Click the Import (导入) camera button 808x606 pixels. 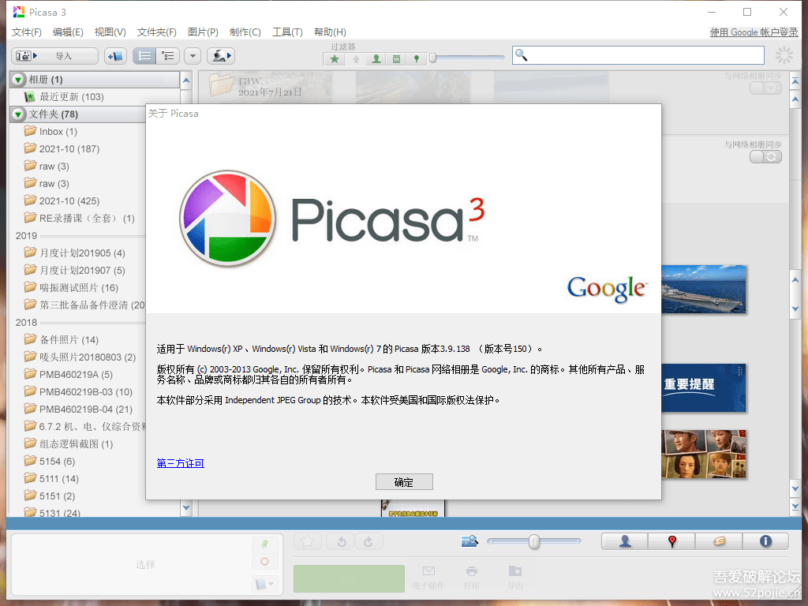(x=54, y=56)
